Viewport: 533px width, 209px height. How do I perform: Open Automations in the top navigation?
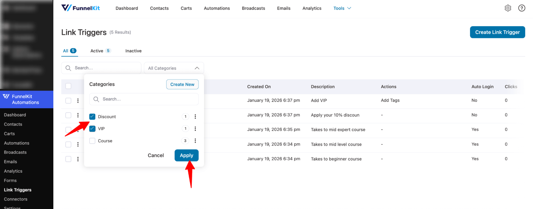(217, 8)
